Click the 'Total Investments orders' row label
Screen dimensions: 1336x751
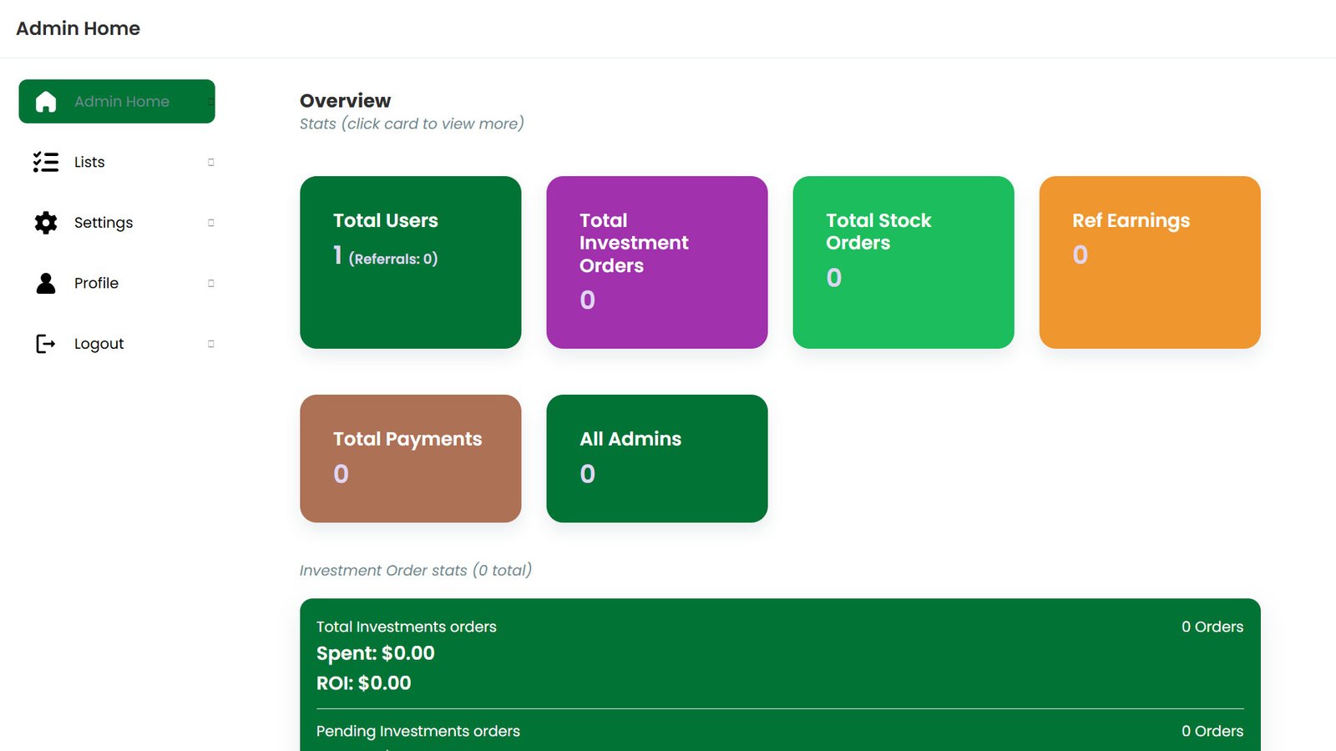coord(407,627)
